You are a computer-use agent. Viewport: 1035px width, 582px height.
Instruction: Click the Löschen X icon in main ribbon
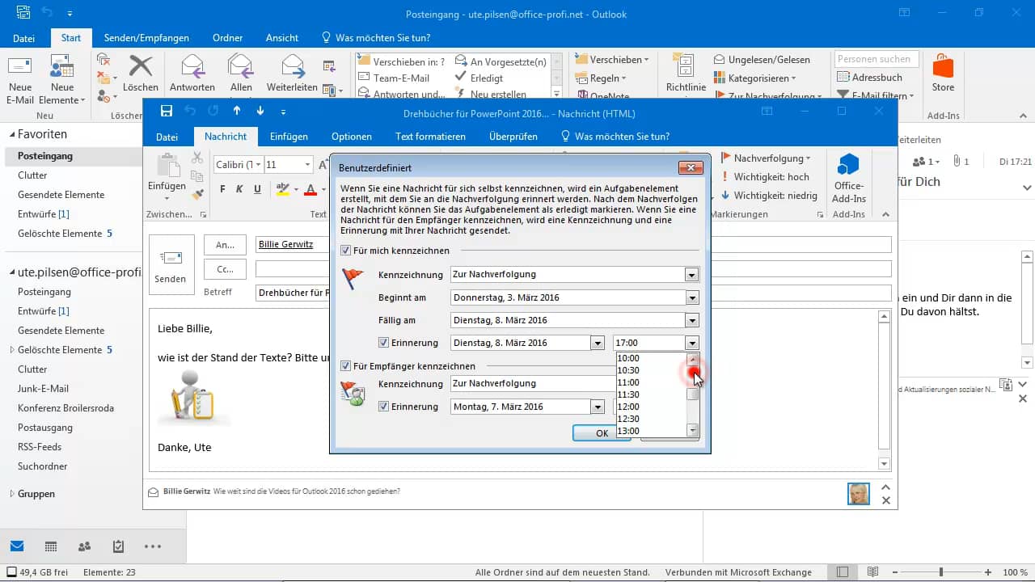141,65
